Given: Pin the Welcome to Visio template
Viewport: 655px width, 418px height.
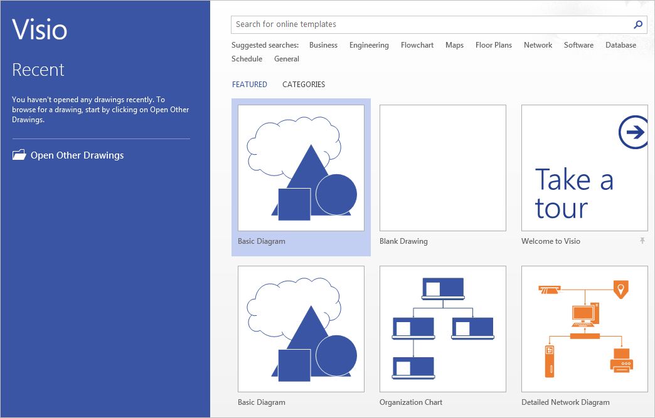Looking at the screenshot, I should point(642,241).
